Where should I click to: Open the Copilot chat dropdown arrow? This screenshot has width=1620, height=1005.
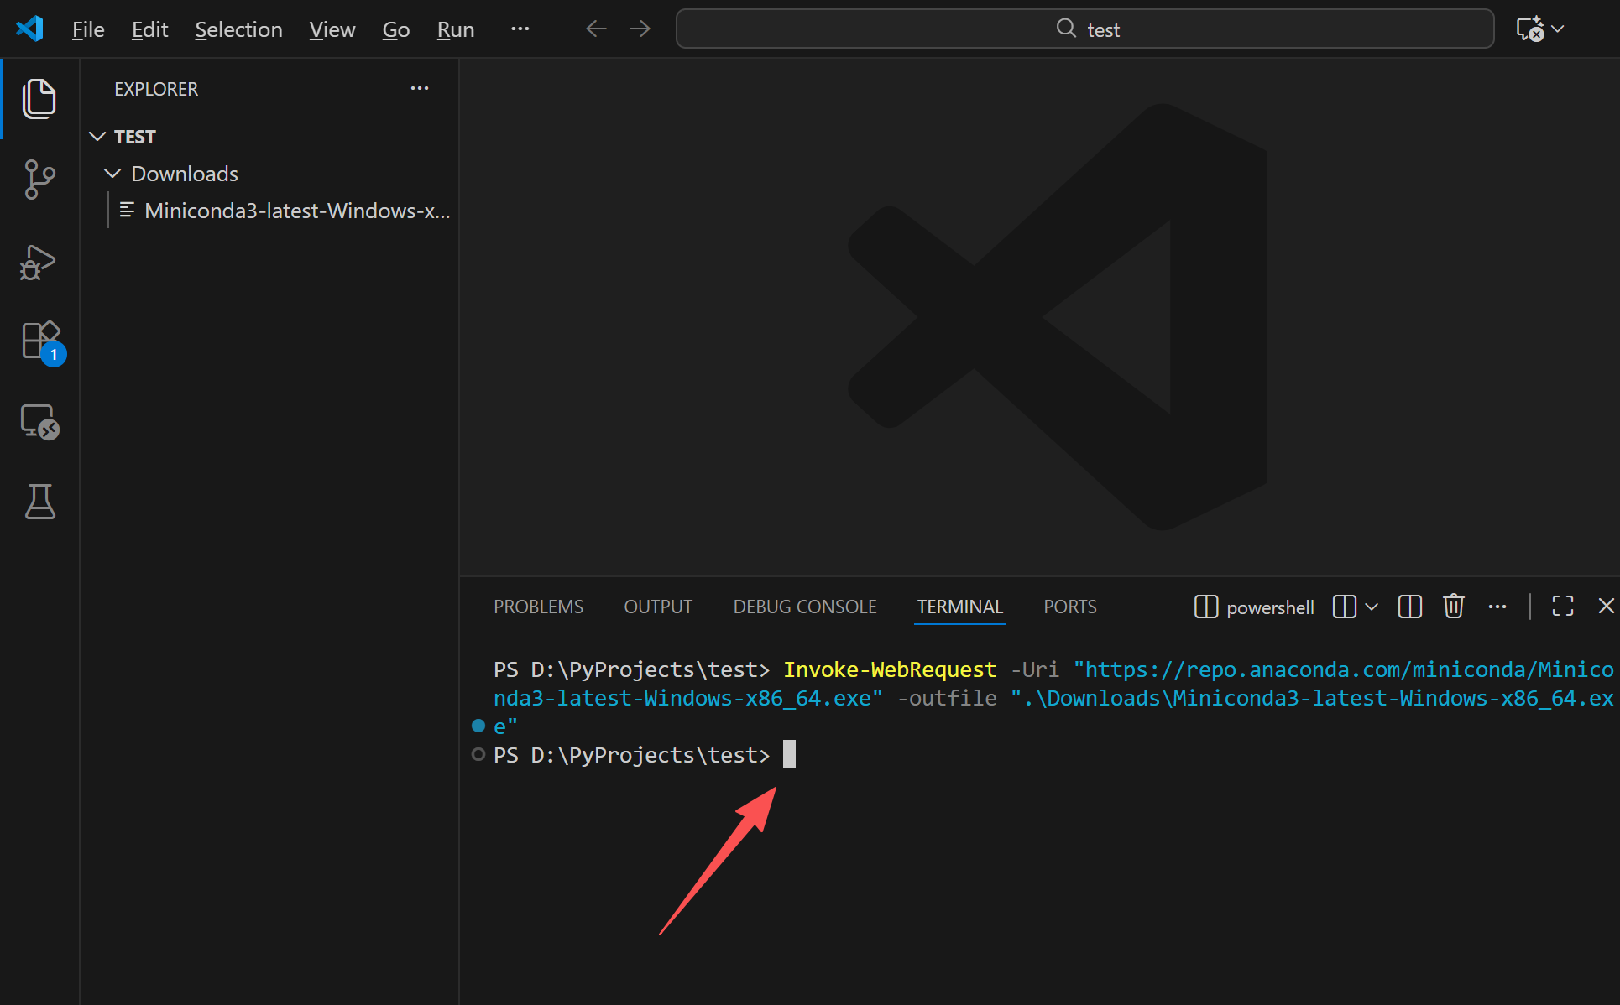point(1558,29)
